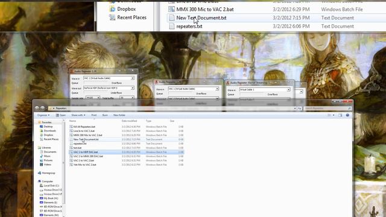The width and height of the screenshot is (386, 217).
Task: Sort files by the Size column header
Action: pyautogui.click(x=172, y=121)
